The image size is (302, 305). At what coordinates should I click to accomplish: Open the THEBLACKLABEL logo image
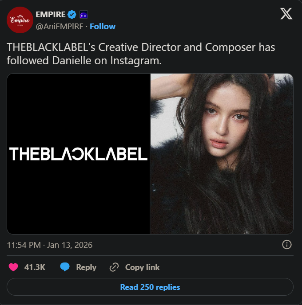pos(78,154)
